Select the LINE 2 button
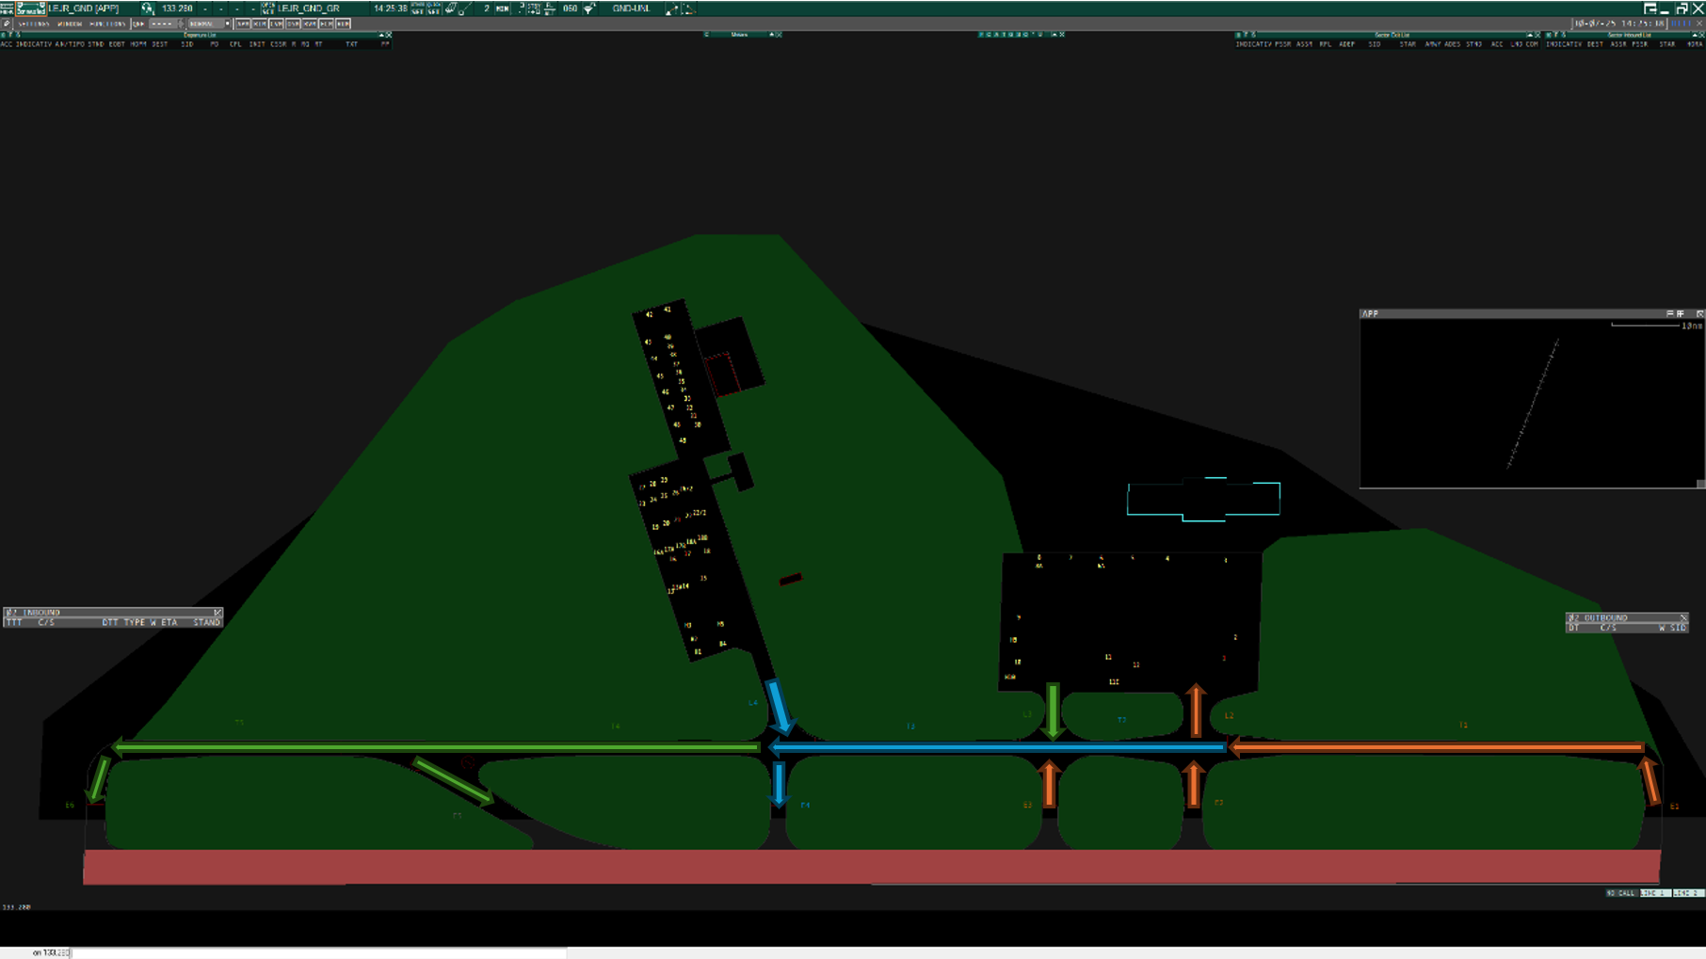This screenshot has width=1706, height=959. pos(1688,892)
